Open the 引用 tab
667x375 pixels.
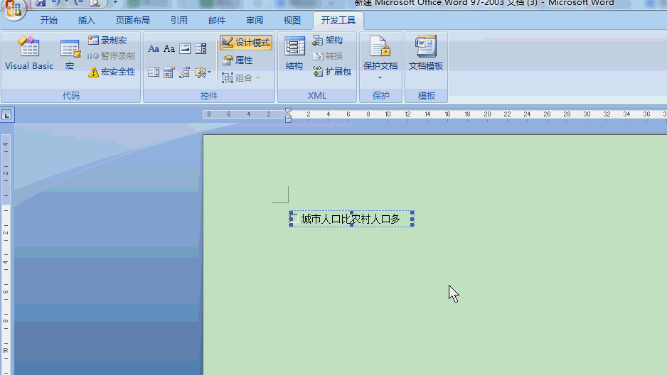179,21
